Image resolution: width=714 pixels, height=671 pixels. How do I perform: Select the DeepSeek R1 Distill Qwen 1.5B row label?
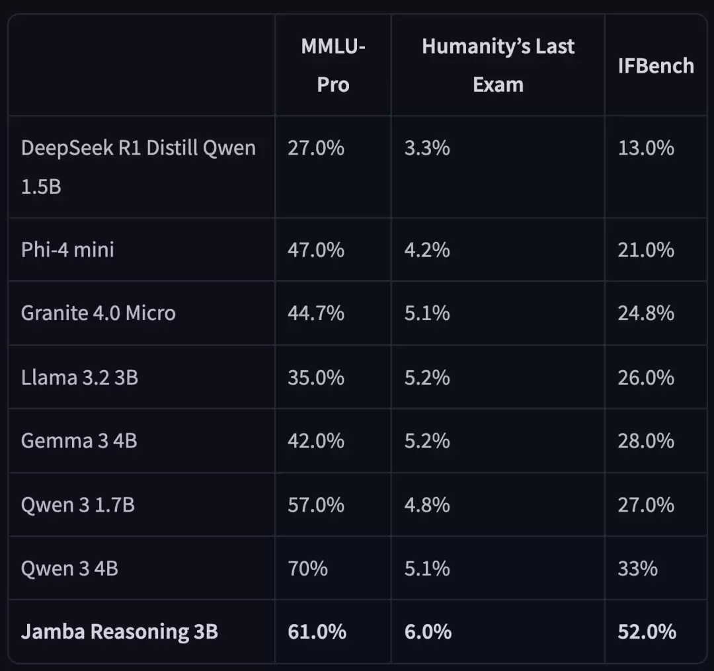click(x=138, y=167)
